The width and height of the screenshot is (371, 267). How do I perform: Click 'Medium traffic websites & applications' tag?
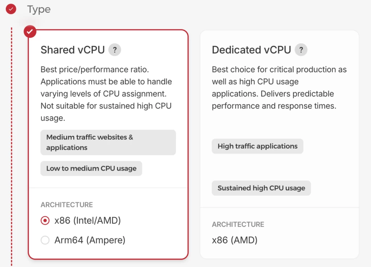(x=108, y=142)
